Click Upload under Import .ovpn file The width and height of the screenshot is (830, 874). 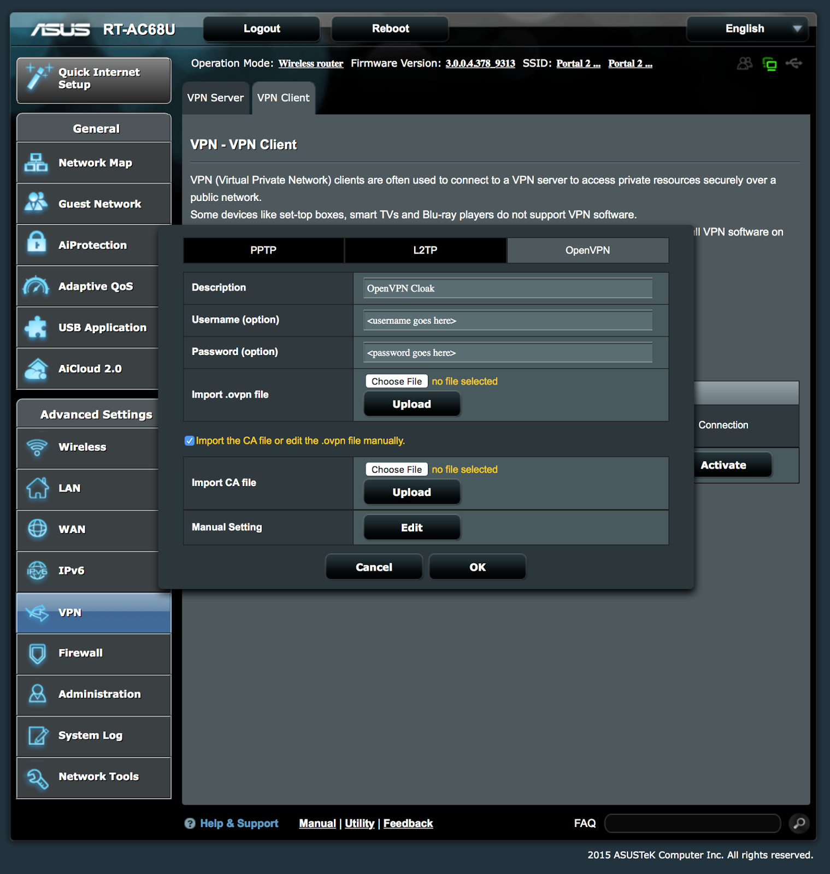point(412,404)
